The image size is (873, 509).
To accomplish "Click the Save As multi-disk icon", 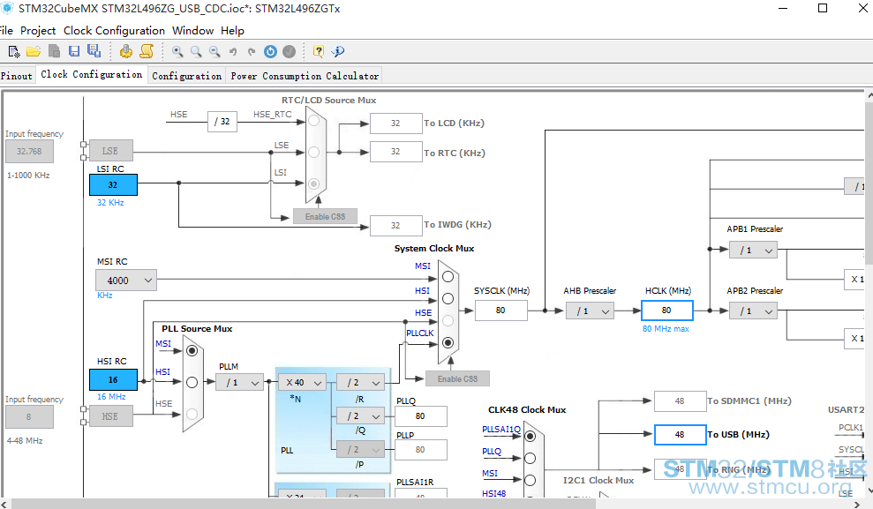I will point(94,51).
